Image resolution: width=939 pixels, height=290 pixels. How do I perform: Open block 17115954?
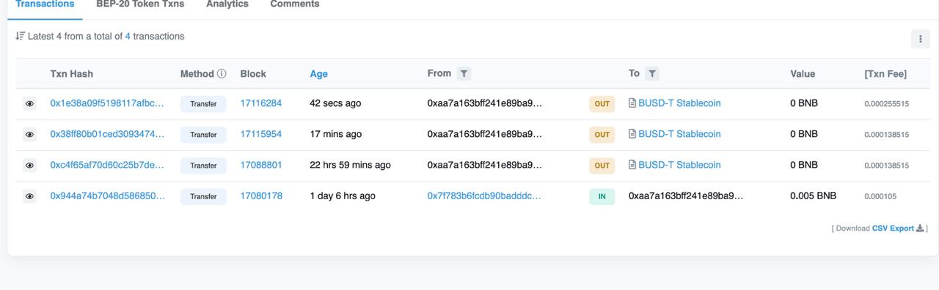tap(261, 134)
